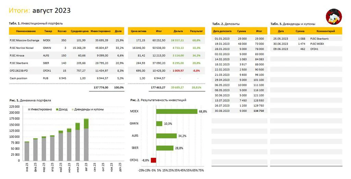Click the Scrooge McDuck avatar logo
Screen dimensions: 351x179
click(x=334, y=16)
